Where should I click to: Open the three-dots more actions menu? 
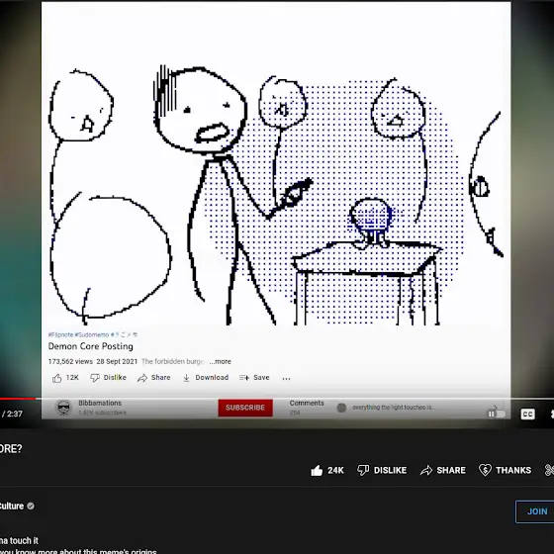point(286,378)
